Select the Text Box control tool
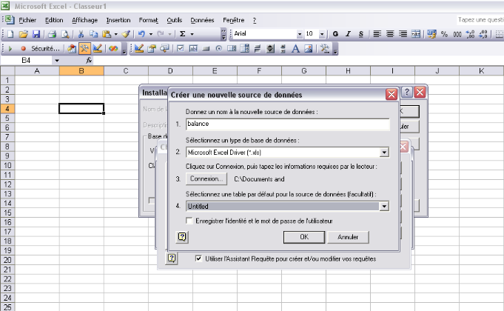Image resolution: width=504 pixels, height=311 pixels. (193, 49)
